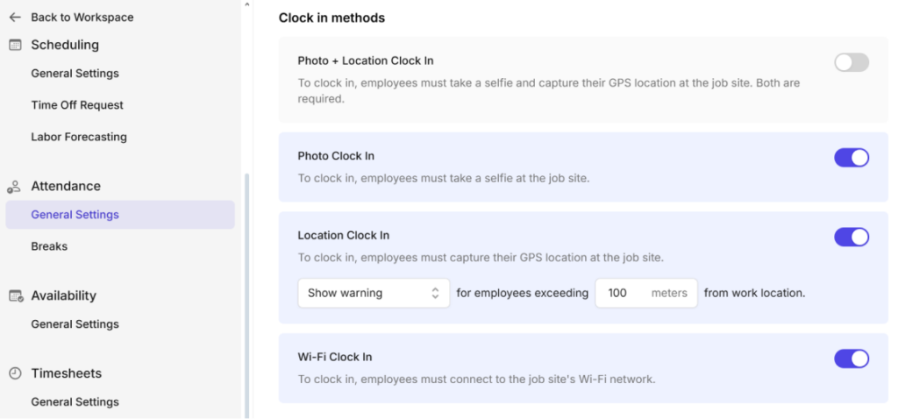
Task: Click the sidebar vertical scrollbar
Action: (x=246, y=295)
